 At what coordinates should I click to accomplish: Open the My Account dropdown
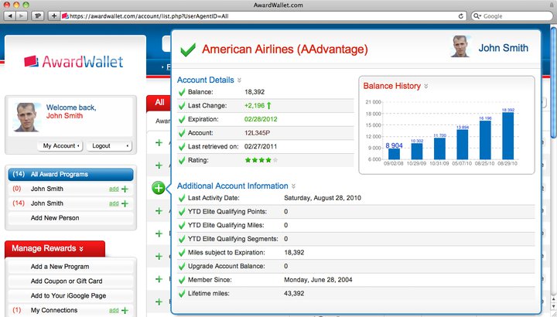pos(62,145)
